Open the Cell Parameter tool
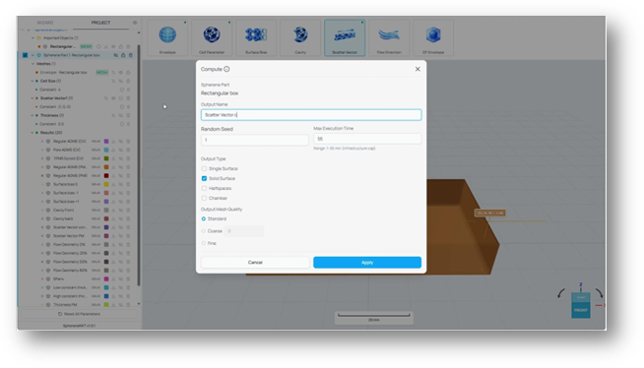This screenshot has height=368, width=644. click(x=212, y=37)
